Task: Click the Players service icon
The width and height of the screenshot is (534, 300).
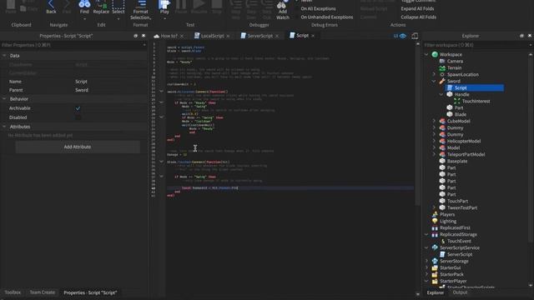Action: click(x=435, y=214)
